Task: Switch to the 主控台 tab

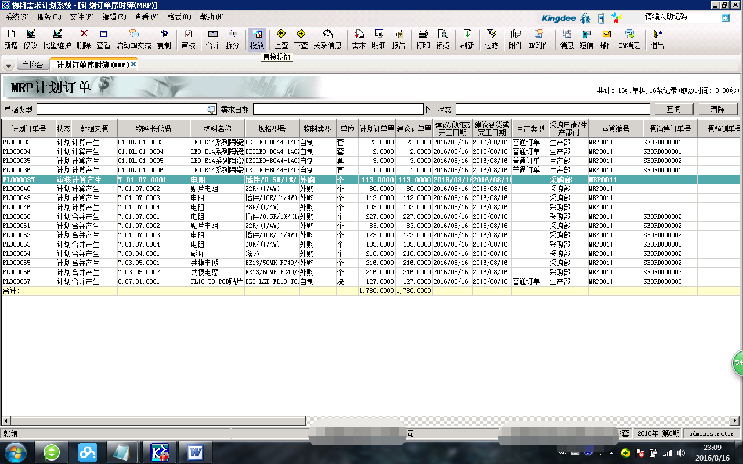Action: pos(33,65)
